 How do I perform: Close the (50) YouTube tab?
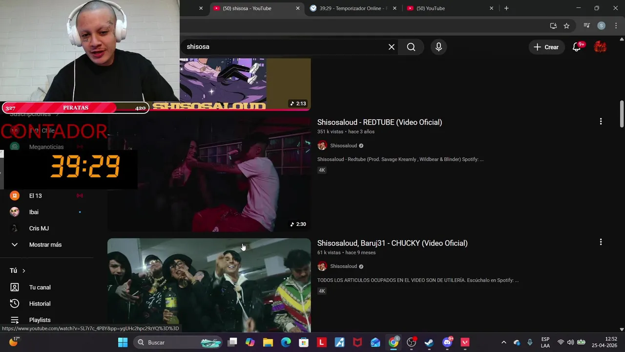[492, 8]
